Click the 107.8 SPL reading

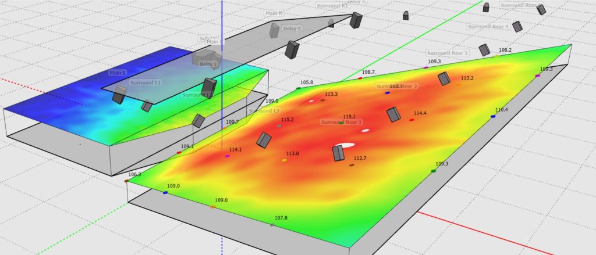[281, 218]
